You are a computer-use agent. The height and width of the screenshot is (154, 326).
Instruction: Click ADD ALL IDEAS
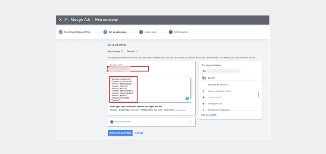click(x=209, y=115)
